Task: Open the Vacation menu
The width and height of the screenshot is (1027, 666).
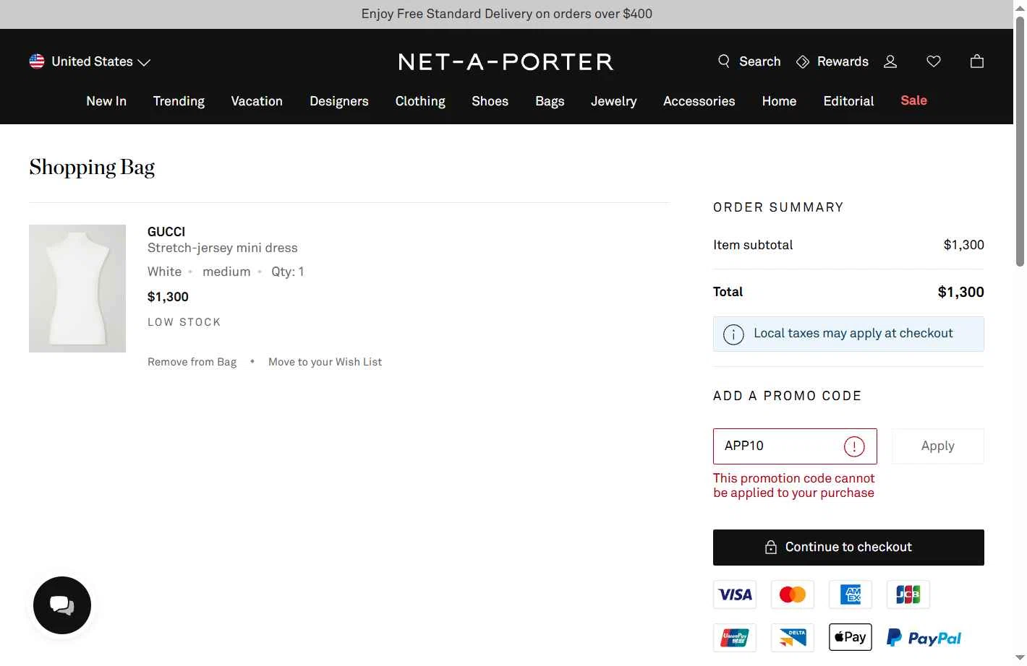Action: point(257,101)
